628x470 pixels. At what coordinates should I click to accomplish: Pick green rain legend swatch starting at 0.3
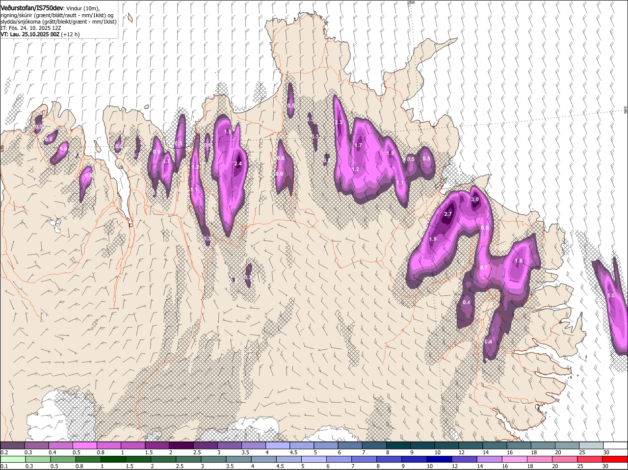(x=38, y=460)
